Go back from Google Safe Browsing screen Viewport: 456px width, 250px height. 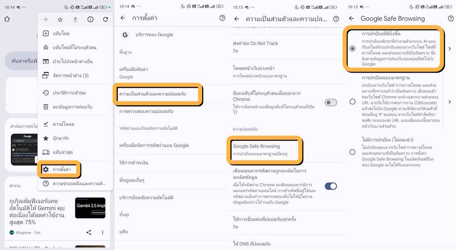point(351,19)
